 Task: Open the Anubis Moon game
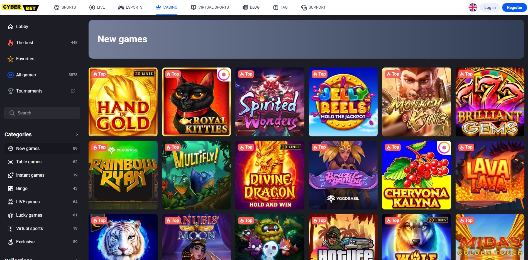coord(196,237)
